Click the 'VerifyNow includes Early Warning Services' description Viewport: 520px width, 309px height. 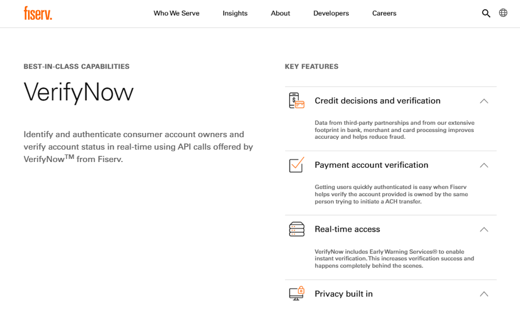pyautogui.click(x=394, y=259)
